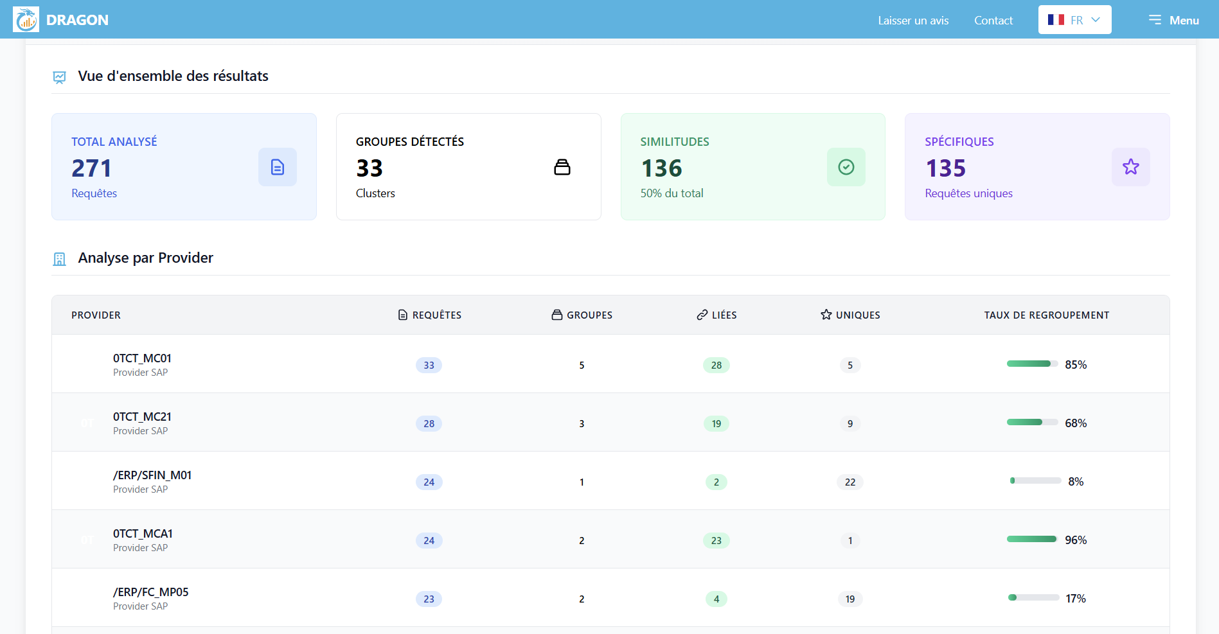Click the chart icon beside Vue d'ensemble
Viewport: 1219px width, 634px height.
59,77
